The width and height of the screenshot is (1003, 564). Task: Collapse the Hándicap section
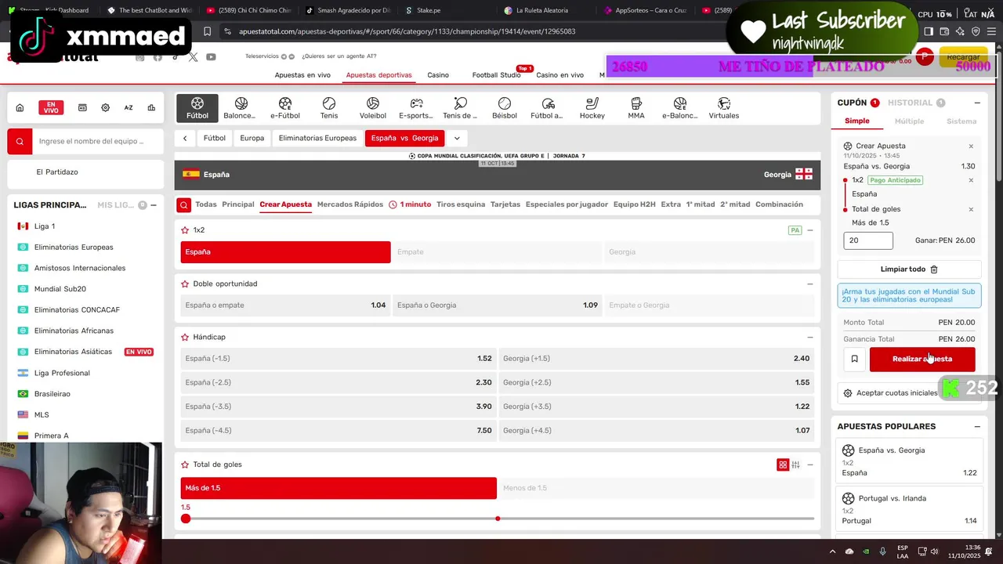[810, 337]
